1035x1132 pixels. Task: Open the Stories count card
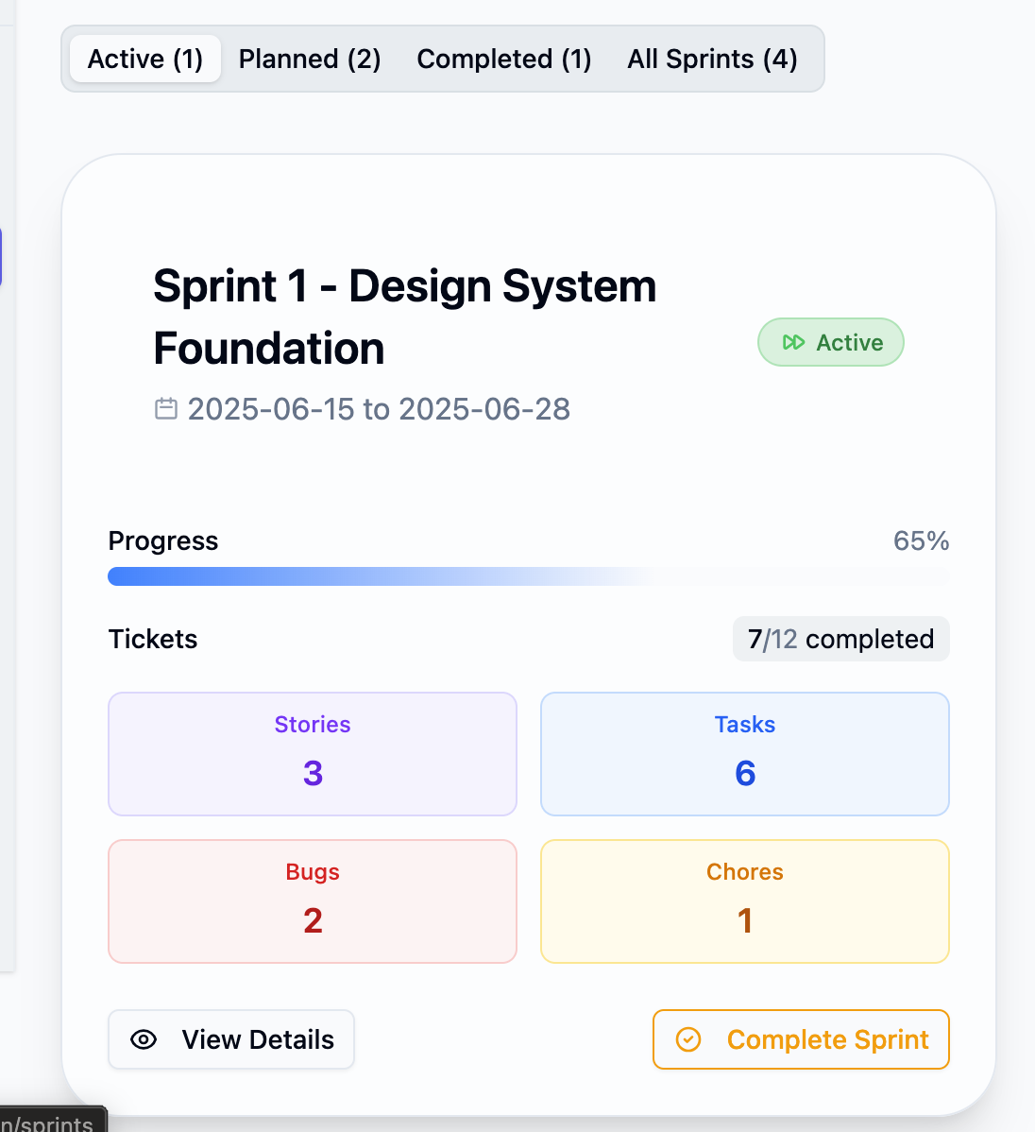point(313,754)
